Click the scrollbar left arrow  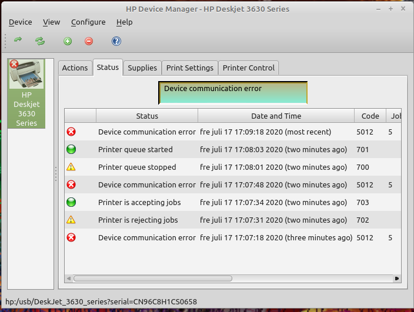(69, 279)
